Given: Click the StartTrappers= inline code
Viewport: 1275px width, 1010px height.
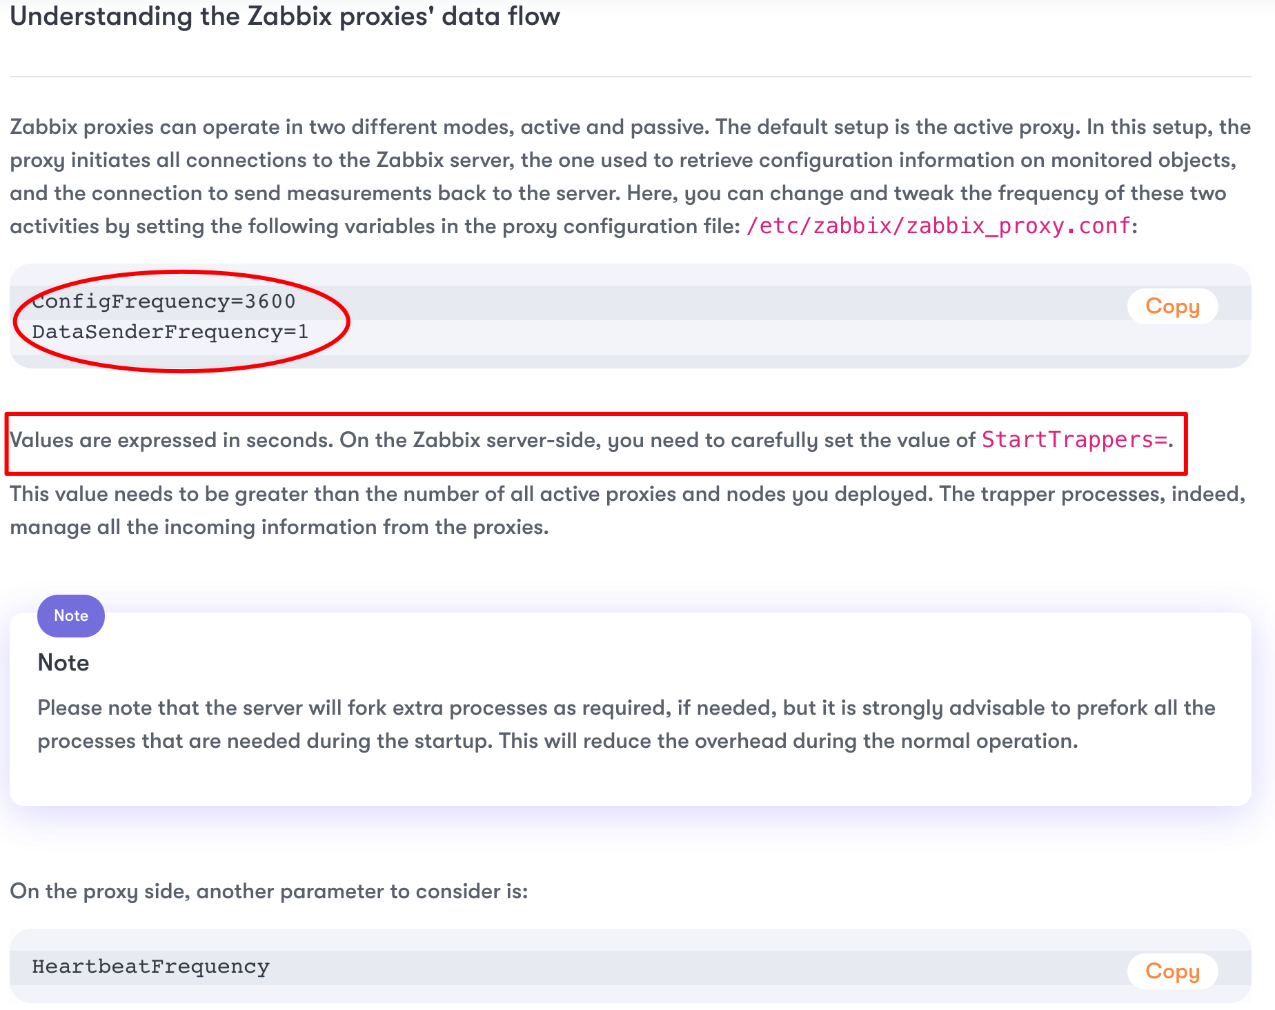Looking at the screenshot, I should 1074,439.
